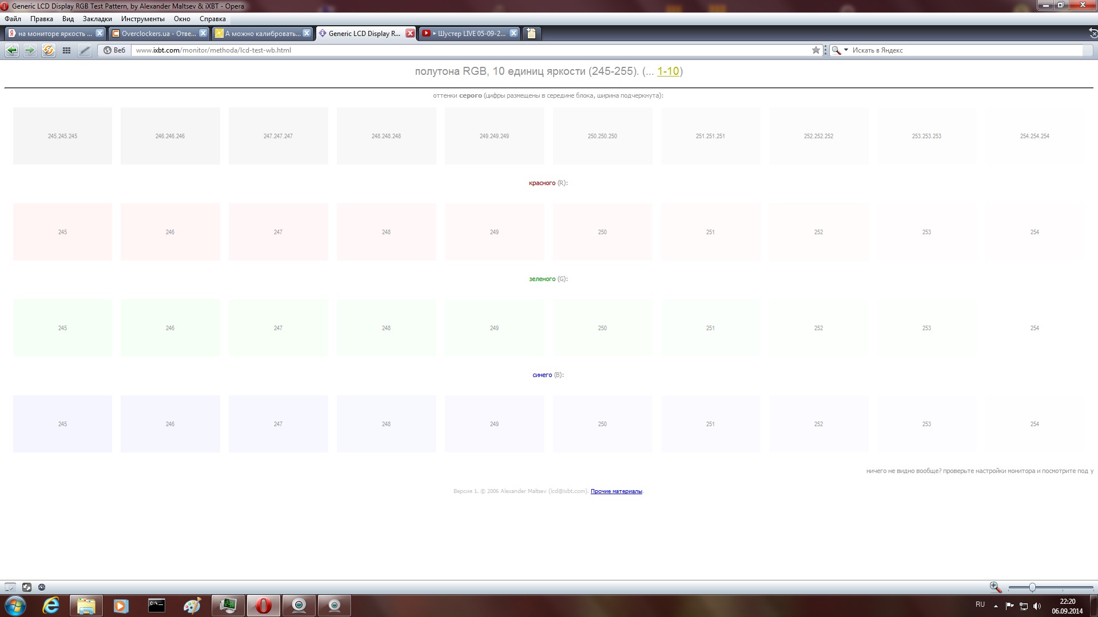Click the 'Веб' site badge in address bar
1098x617 pixels.
point(114,50)
